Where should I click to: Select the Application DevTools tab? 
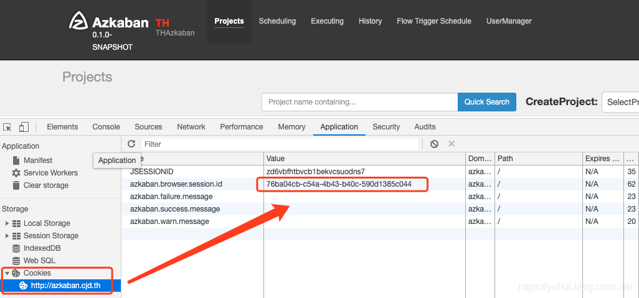339,127
